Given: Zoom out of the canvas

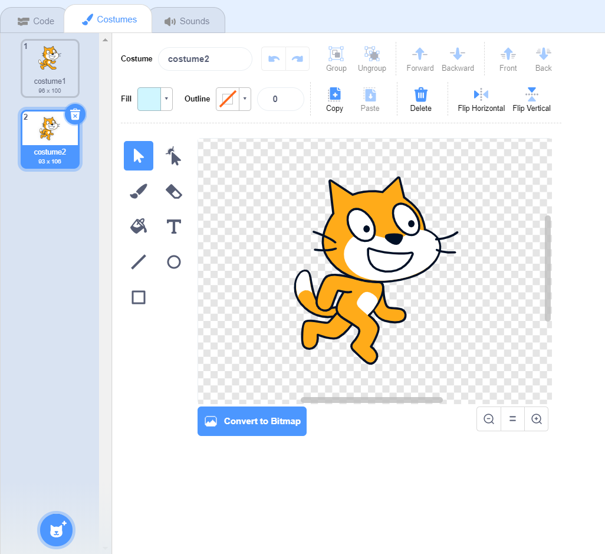Looking at the screenshot, I should point(489,419).
